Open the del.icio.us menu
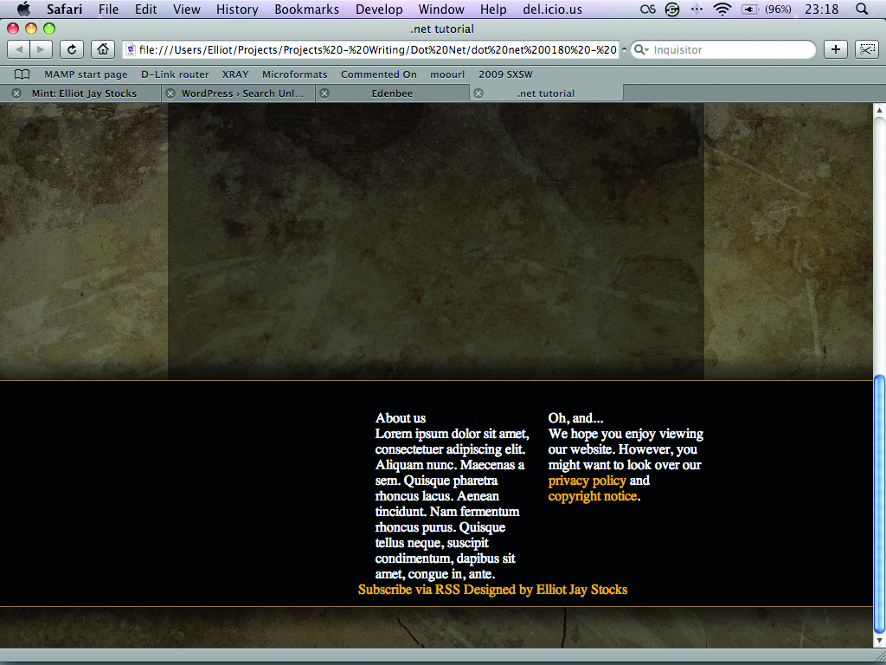 click(x=553, y=9)
